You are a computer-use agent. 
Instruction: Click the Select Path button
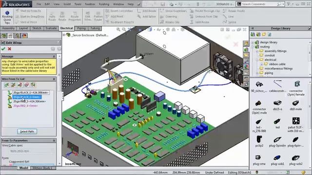coord(27,131)
